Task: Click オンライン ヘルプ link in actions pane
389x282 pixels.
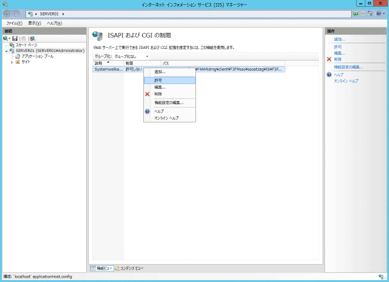Action: [346, 81]
